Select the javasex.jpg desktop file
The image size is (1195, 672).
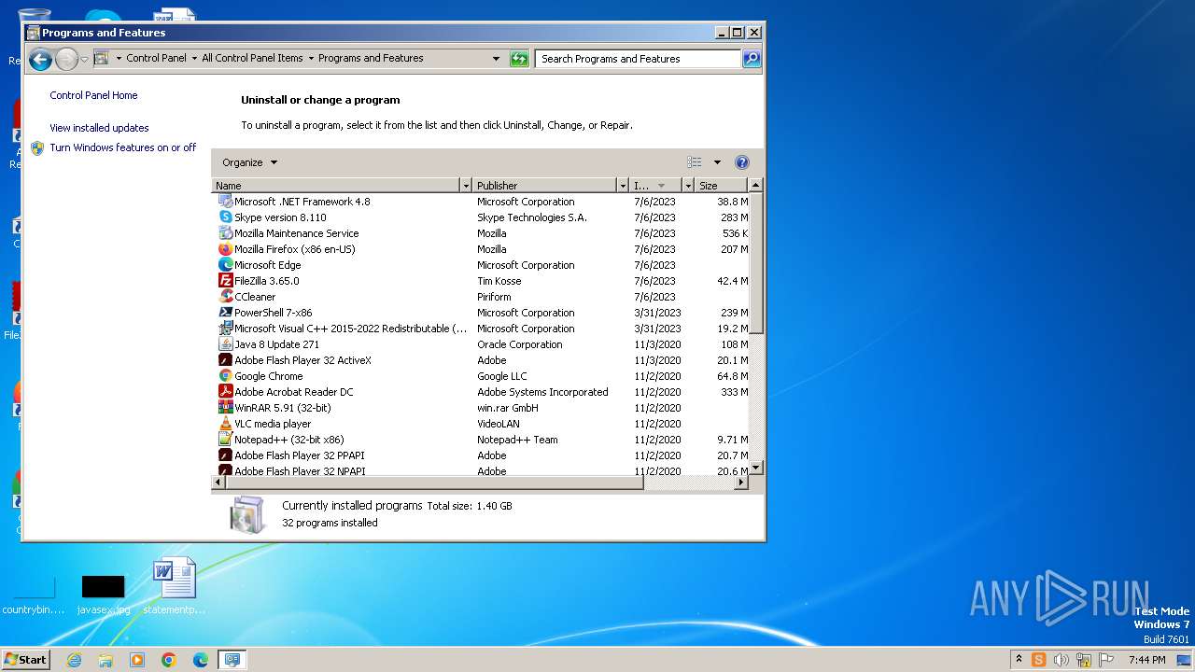[103, 595]
